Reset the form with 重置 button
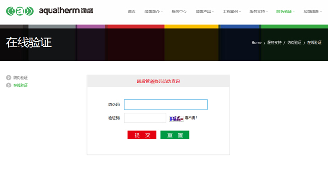 click(175, 135)
